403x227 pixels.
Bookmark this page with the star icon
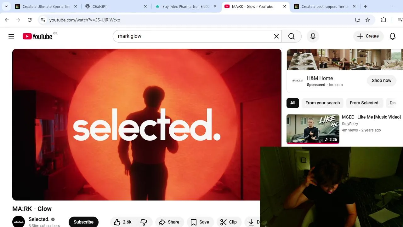click(368, 20)
